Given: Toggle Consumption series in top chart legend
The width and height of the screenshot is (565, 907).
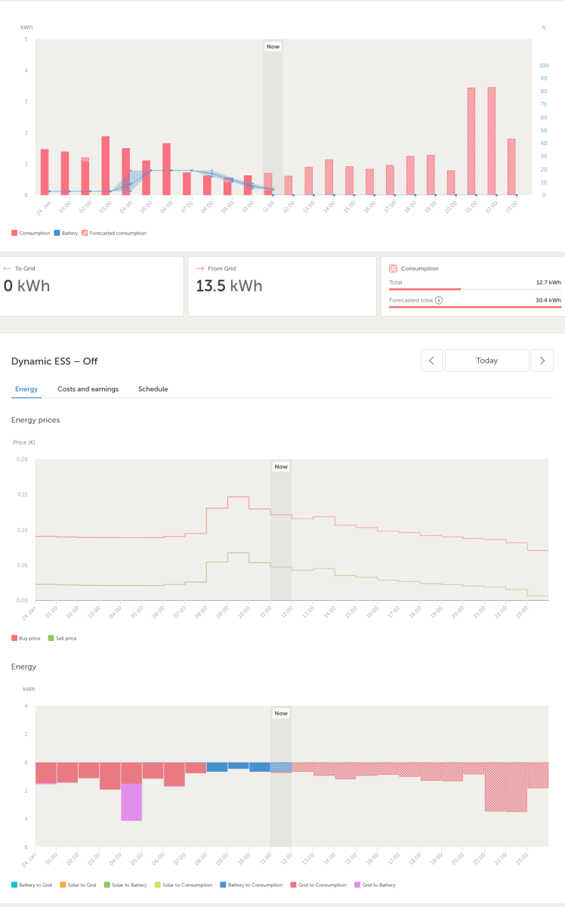Looking at the screenshot, I should point(31,233).
